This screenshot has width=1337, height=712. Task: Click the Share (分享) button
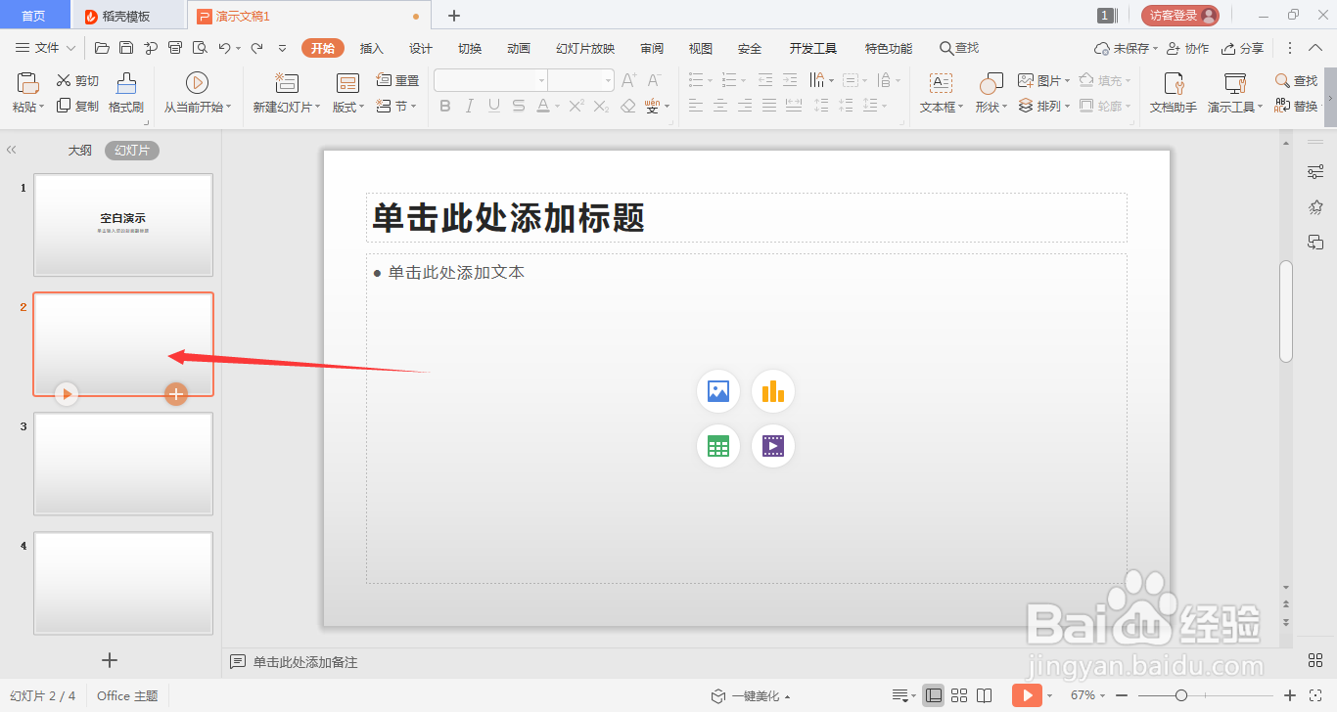pos(1242,48)
